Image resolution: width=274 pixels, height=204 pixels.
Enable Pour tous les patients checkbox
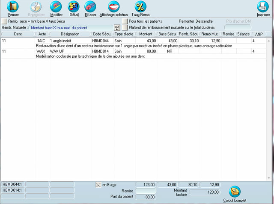[x=125, y=21]
